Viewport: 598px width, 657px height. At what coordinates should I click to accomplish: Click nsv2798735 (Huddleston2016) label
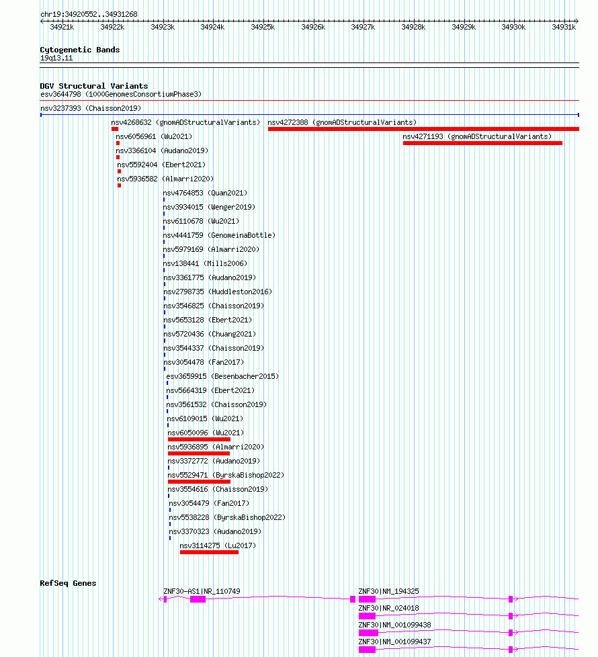click(218, 292)
